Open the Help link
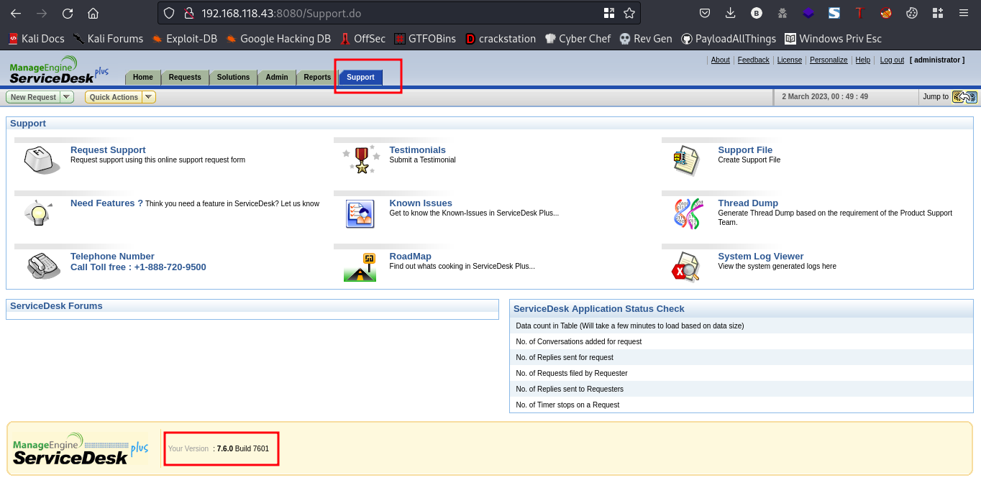Viewport: 981px width, 498px height. 863,60
